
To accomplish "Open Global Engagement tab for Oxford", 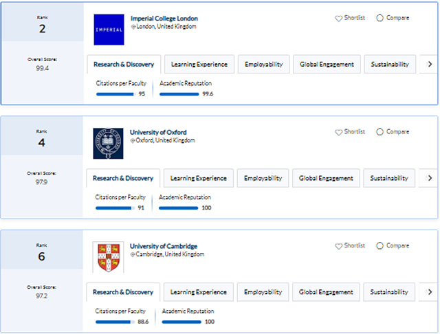I will 326,178.
